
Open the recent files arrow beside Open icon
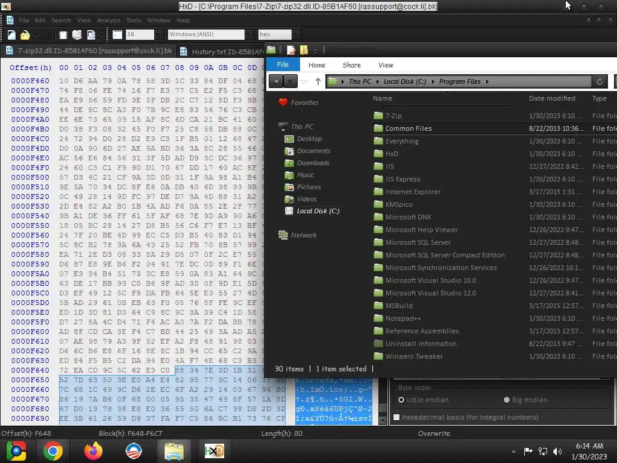pyautogui.click(x=36, y=35)
